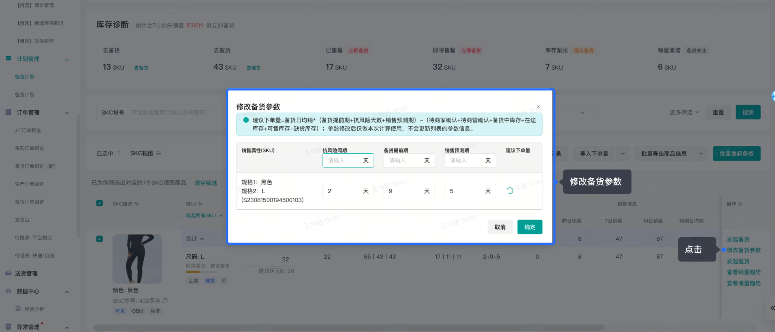Click 立即备货 tag next to 即将售罄
This screenshot has width=775, height=332.
click(471, 50)
